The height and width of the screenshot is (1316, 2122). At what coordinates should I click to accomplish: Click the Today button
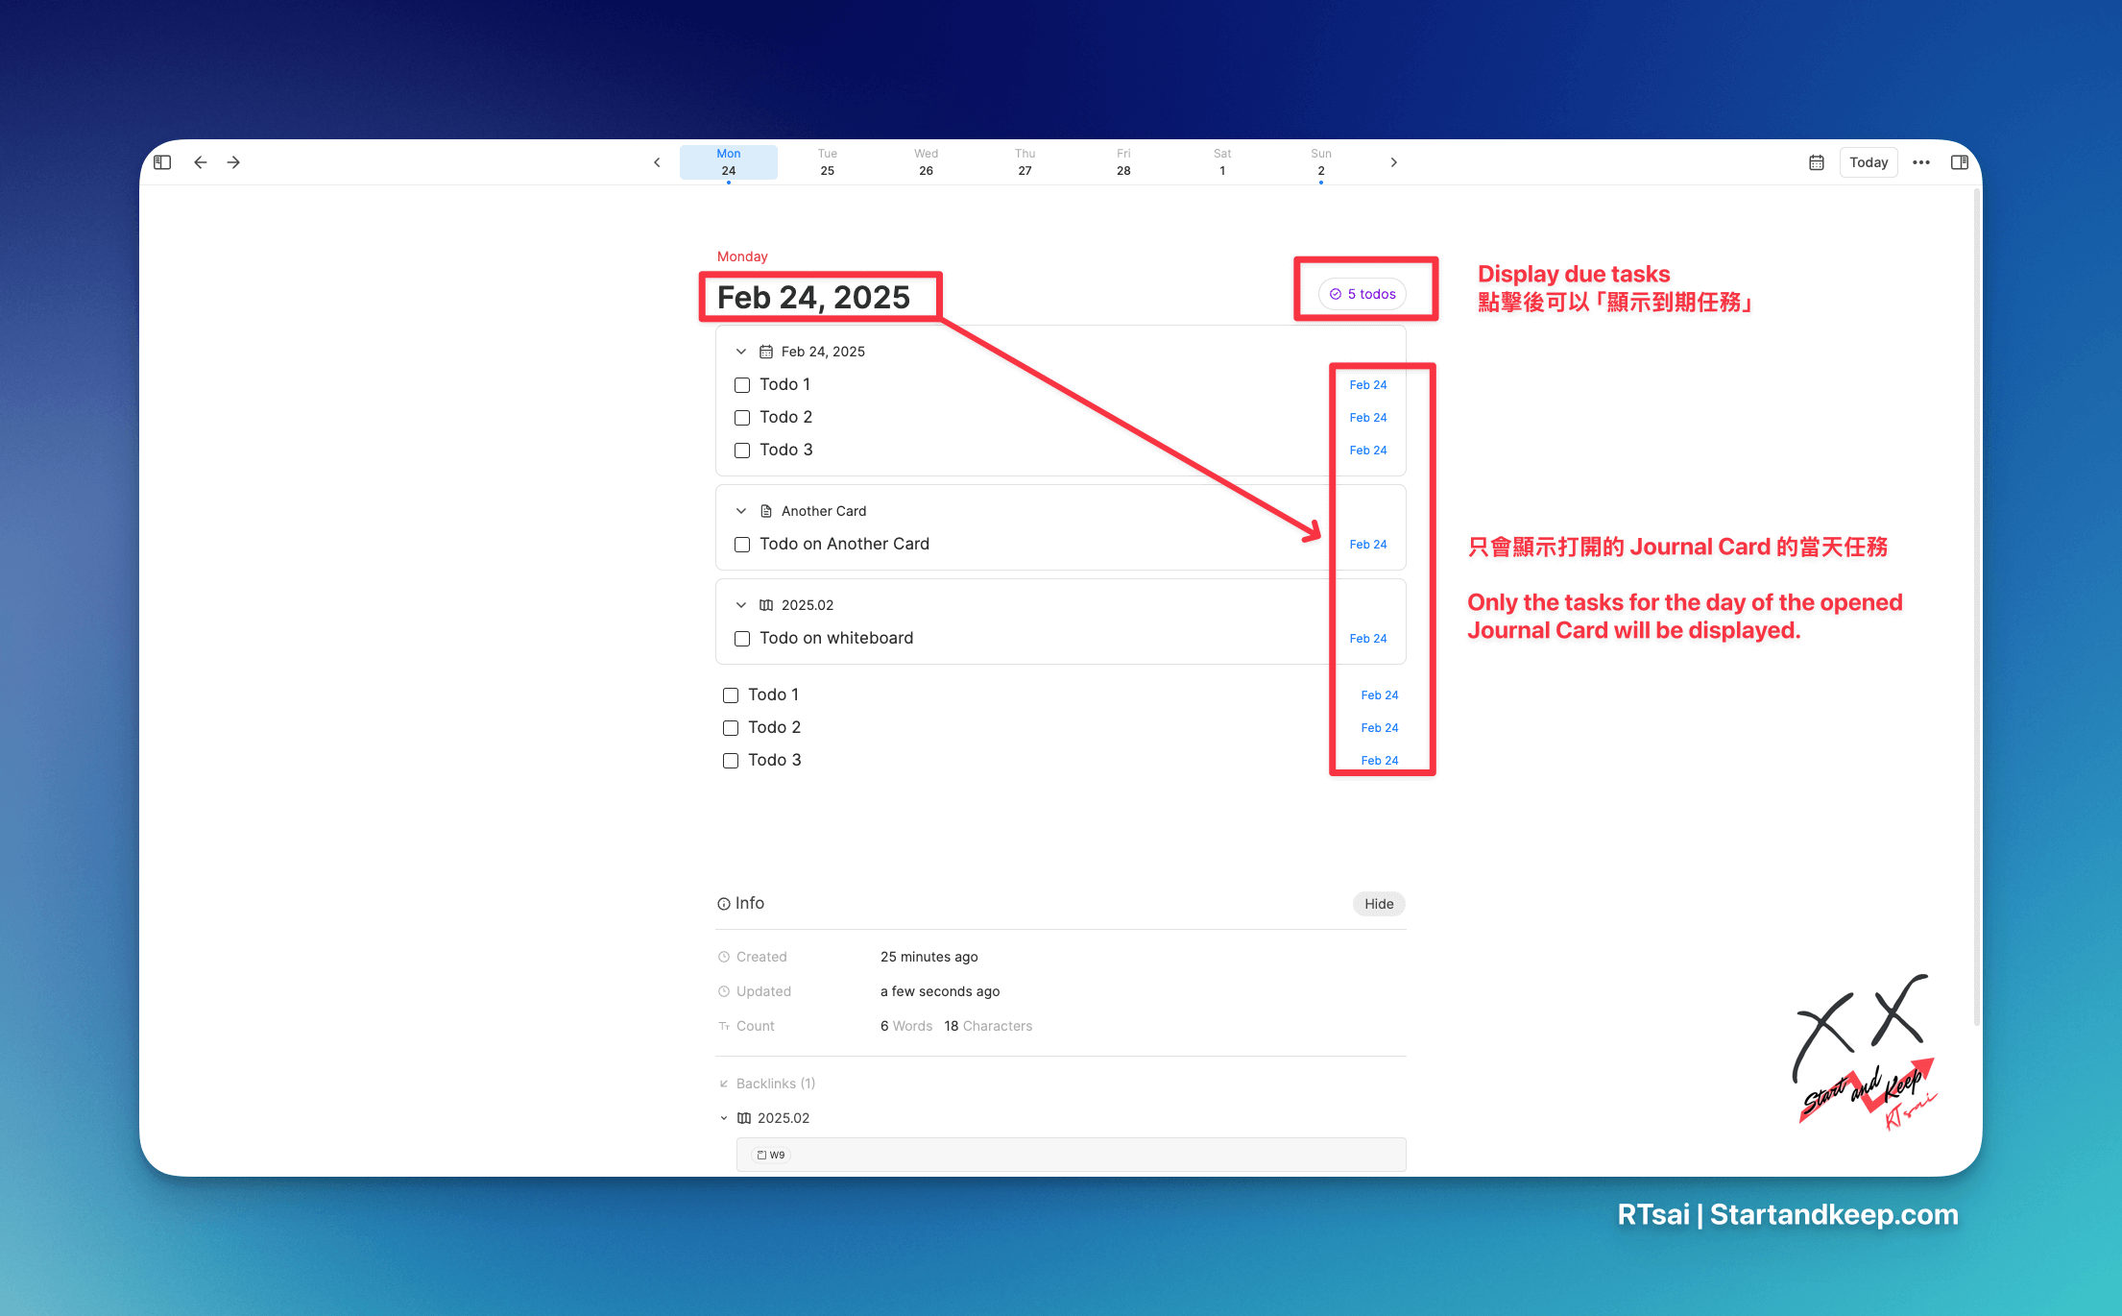pyautogui.click(x=1868, y=162)
